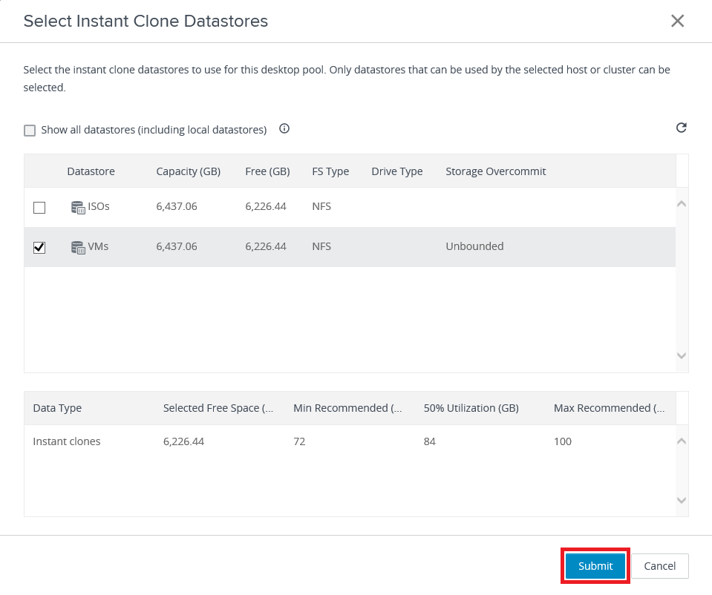
Task: Sort by Datastore column header
Action: (91, 171)
